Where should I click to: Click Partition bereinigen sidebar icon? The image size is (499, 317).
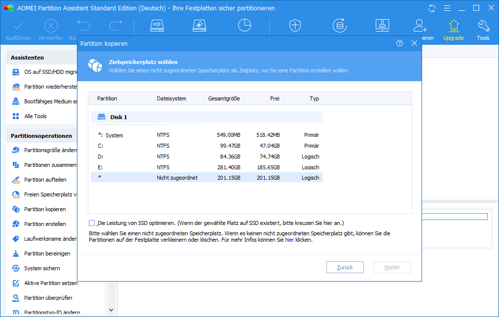pyautogui.click(x=16, y=254)
